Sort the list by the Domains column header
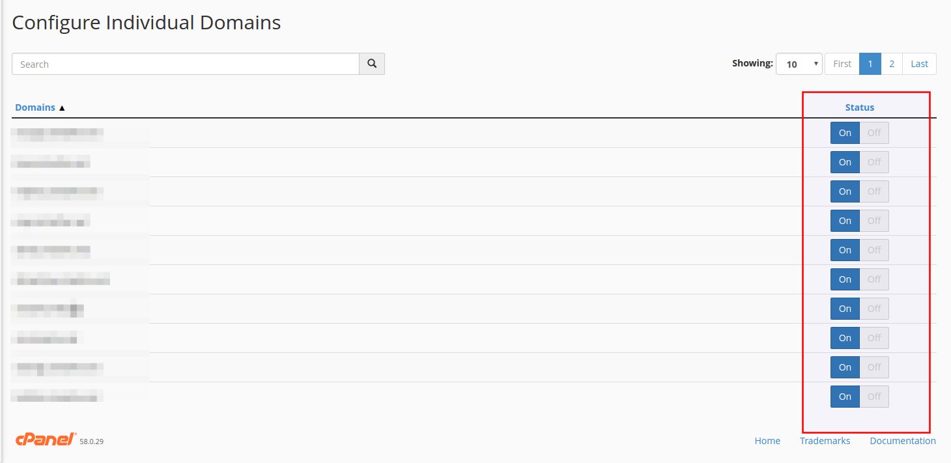This screenshot has width=951, height=463. coord(35,107)
